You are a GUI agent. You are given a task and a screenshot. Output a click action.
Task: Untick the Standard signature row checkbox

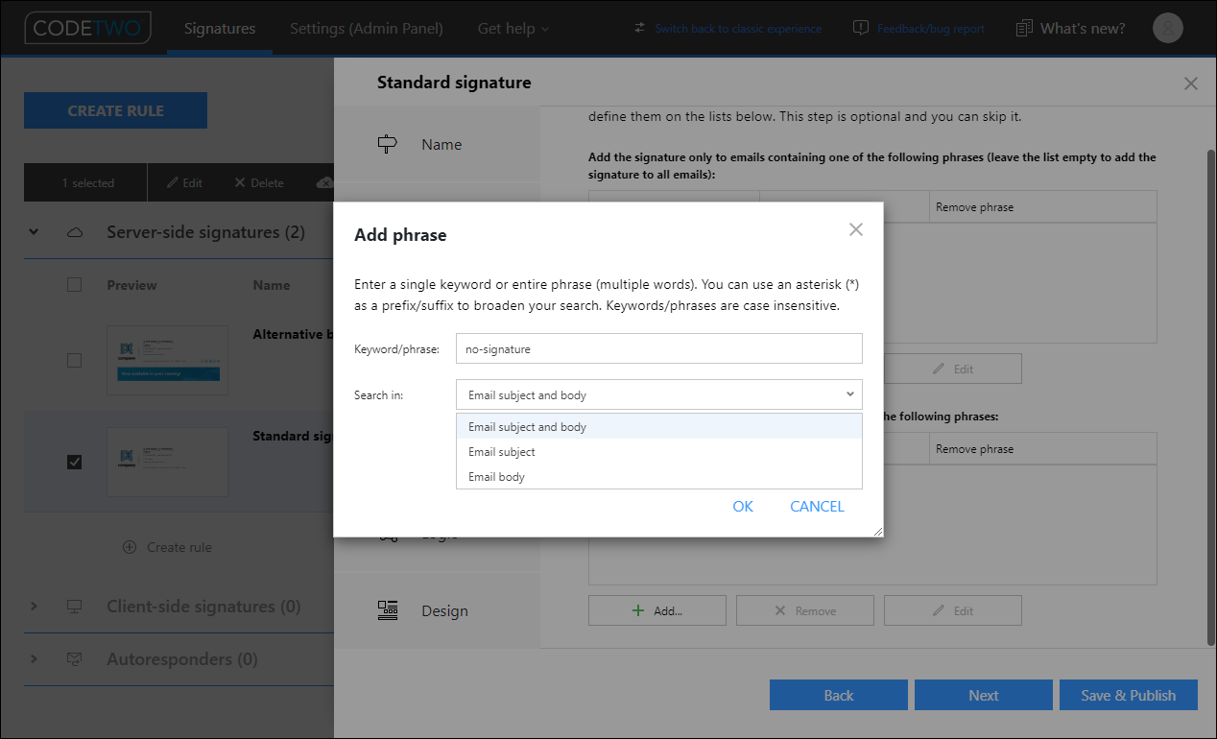point(74,462)
